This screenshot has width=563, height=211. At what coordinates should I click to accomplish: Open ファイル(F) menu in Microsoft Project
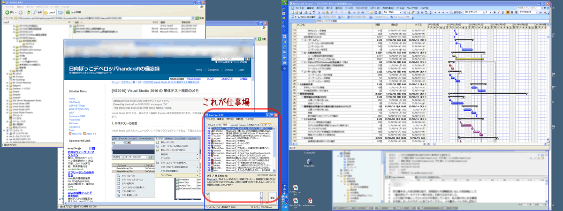click(x=300, y=8)
